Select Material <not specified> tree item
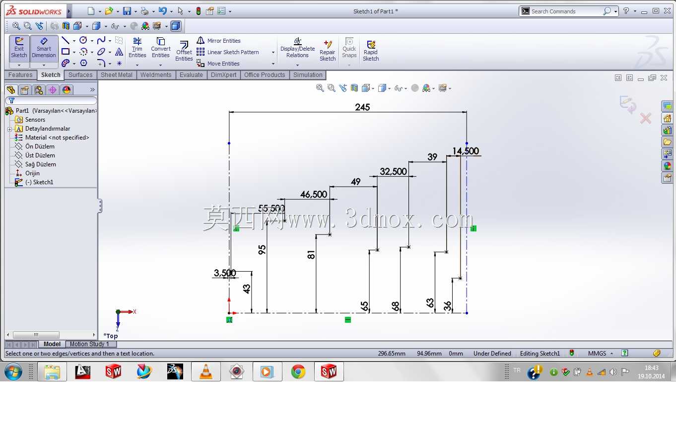 (x=52, y=138)
